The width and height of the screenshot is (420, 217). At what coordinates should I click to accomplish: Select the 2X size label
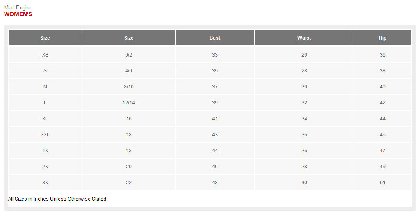pos(45,167)
